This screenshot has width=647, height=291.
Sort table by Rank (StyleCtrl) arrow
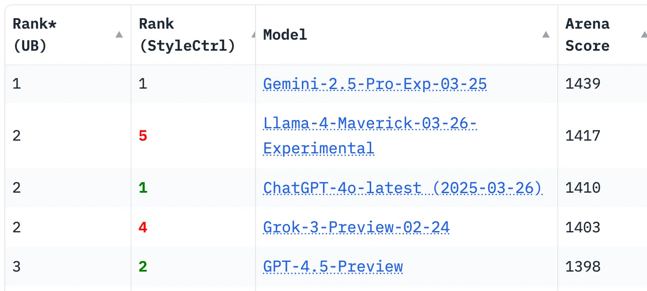253,35
